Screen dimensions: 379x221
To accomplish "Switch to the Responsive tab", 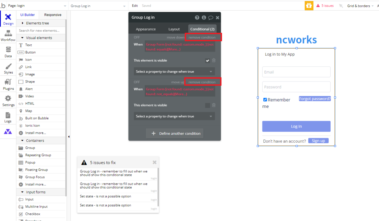I will coord(53,15).
